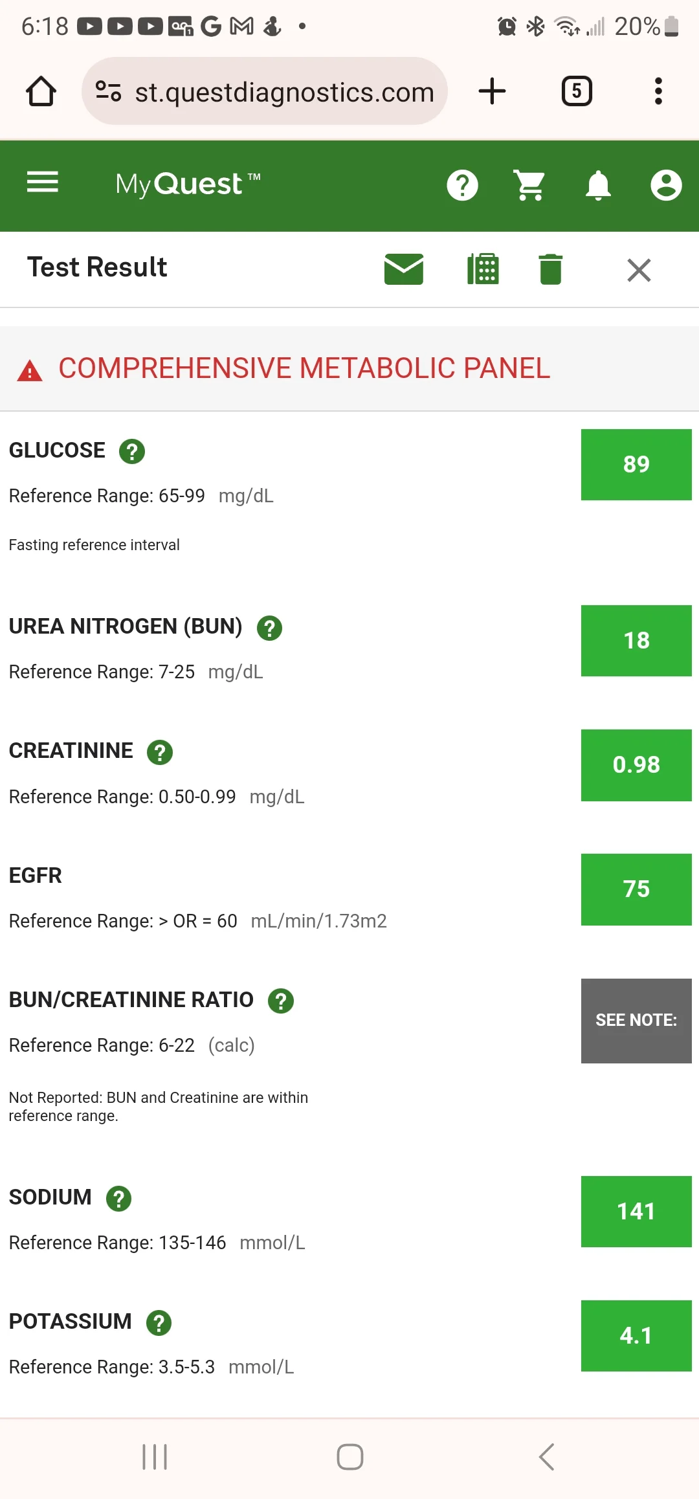Image resolution: width=699 pixels, height=1499 pixels.
Task: Delete the test result using trash icon
Action: pos(551,269)
